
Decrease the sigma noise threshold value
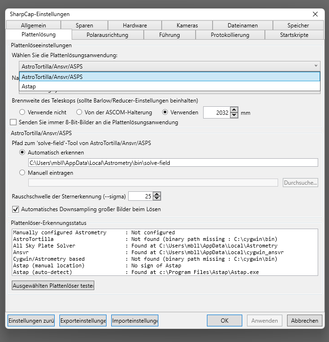[x=157, y=198]
